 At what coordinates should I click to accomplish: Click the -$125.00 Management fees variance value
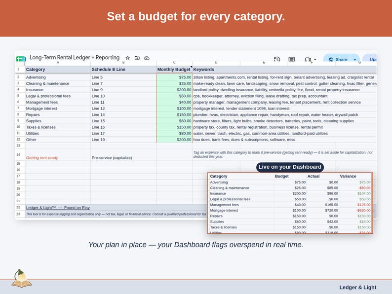(x=363, y=205)
